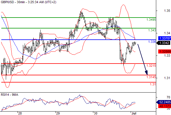Click the 28 date marker on time axis
Image resolution: width=171 pixels, height=115 pixels.
pyautogui.click(x=20, y=113)
